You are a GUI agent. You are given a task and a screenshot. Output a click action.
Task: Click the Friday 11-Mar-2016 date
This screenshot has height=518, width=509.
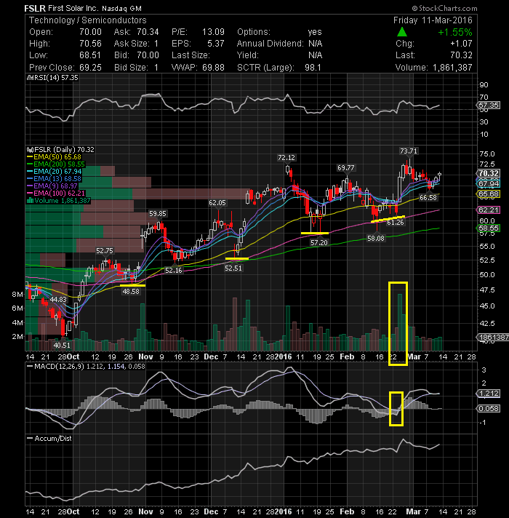(x=433, y=20)
